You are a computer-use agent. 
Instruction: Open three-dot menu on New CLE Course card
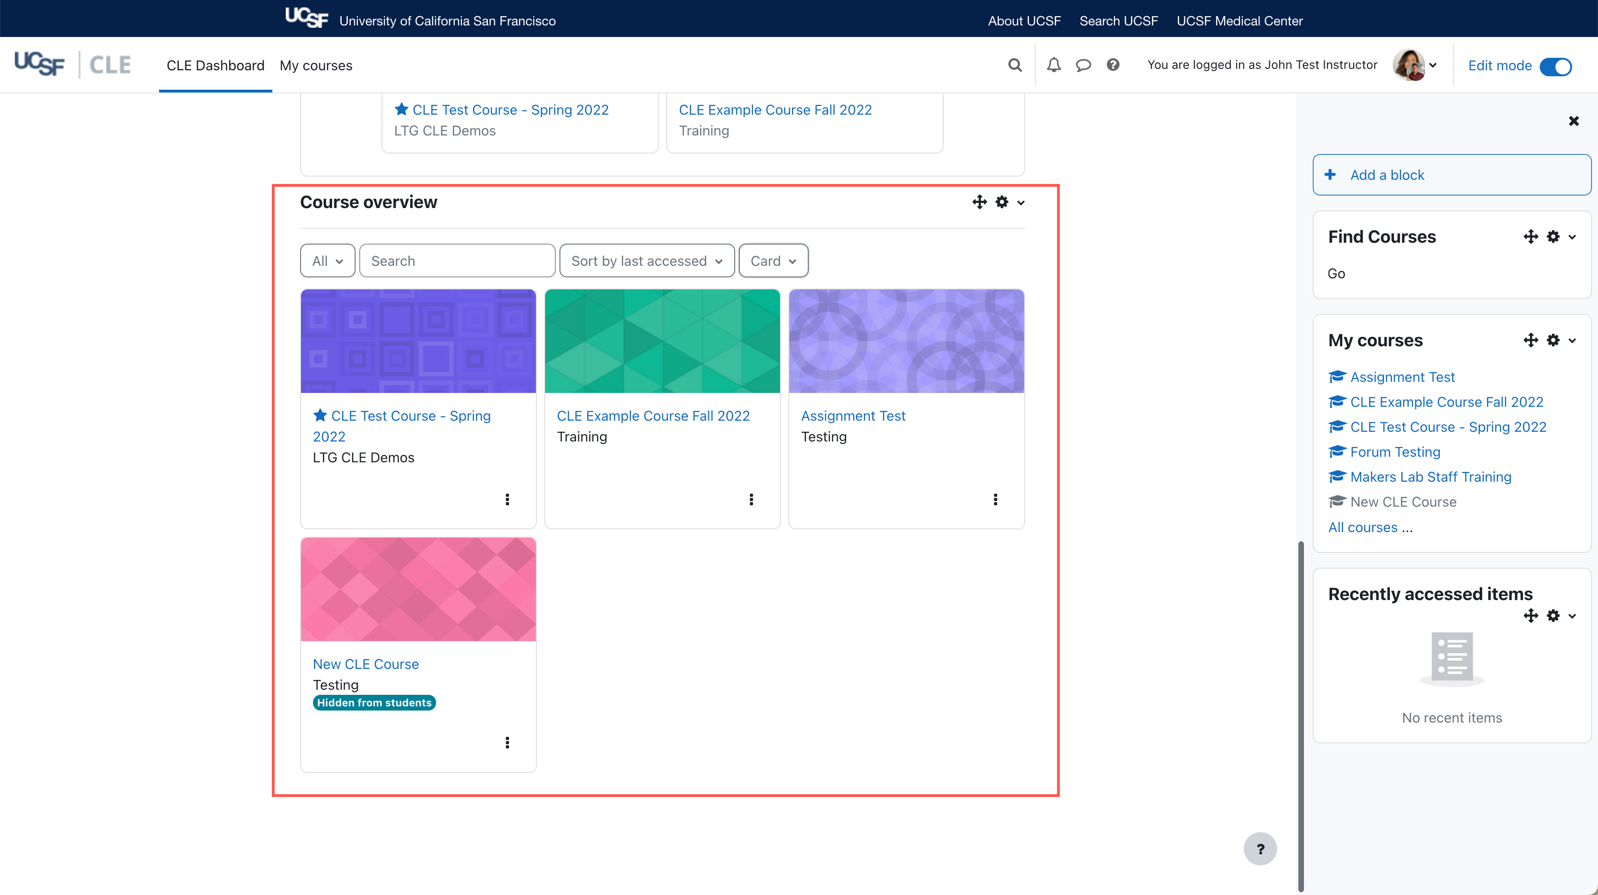(x=507, y=742)
